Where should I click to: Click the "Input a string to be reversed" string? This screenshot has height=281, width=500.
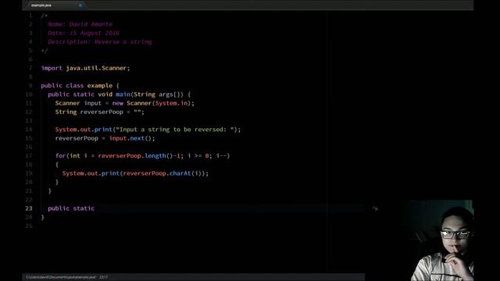tap(175, 130)
